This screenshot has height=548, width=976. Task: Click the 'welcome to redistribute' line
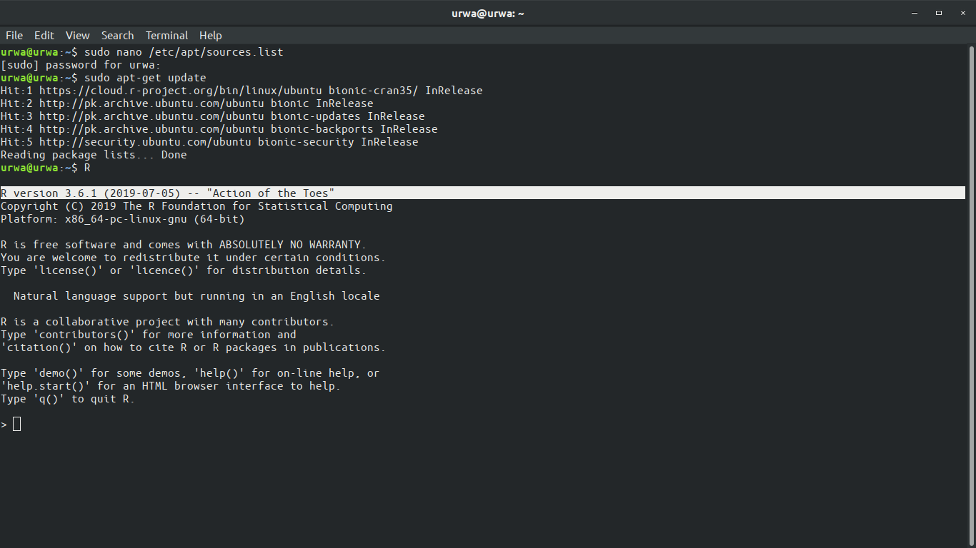[193, 258]
